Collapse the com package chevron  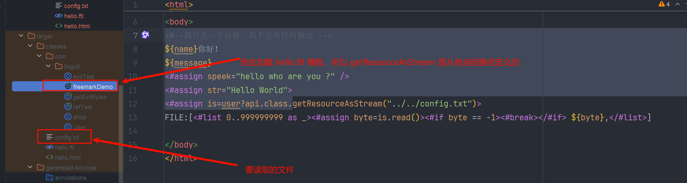(x=39, y=56)
